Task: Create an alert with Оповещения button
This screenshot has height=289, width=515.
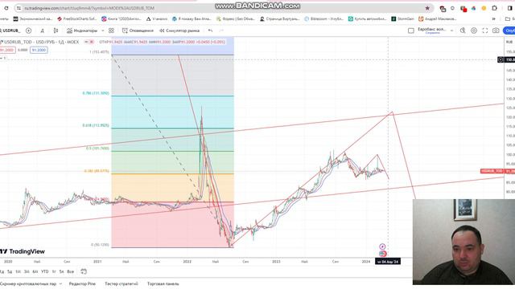Action: point(138,31)
